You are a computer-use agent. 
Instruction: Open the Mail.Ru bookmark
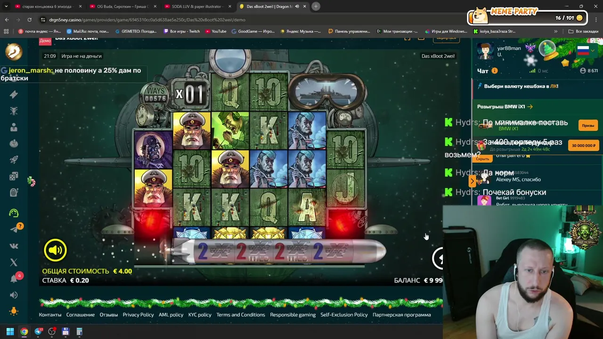pyautogui.click(x=88, y=32)
